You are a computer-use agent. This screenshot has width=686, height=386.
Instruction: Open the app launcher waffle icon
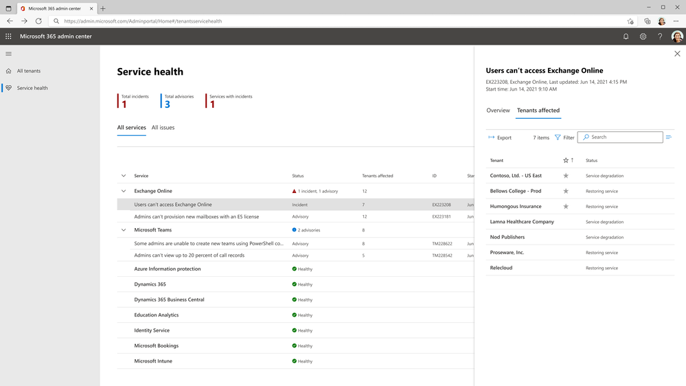click(8, 36)
